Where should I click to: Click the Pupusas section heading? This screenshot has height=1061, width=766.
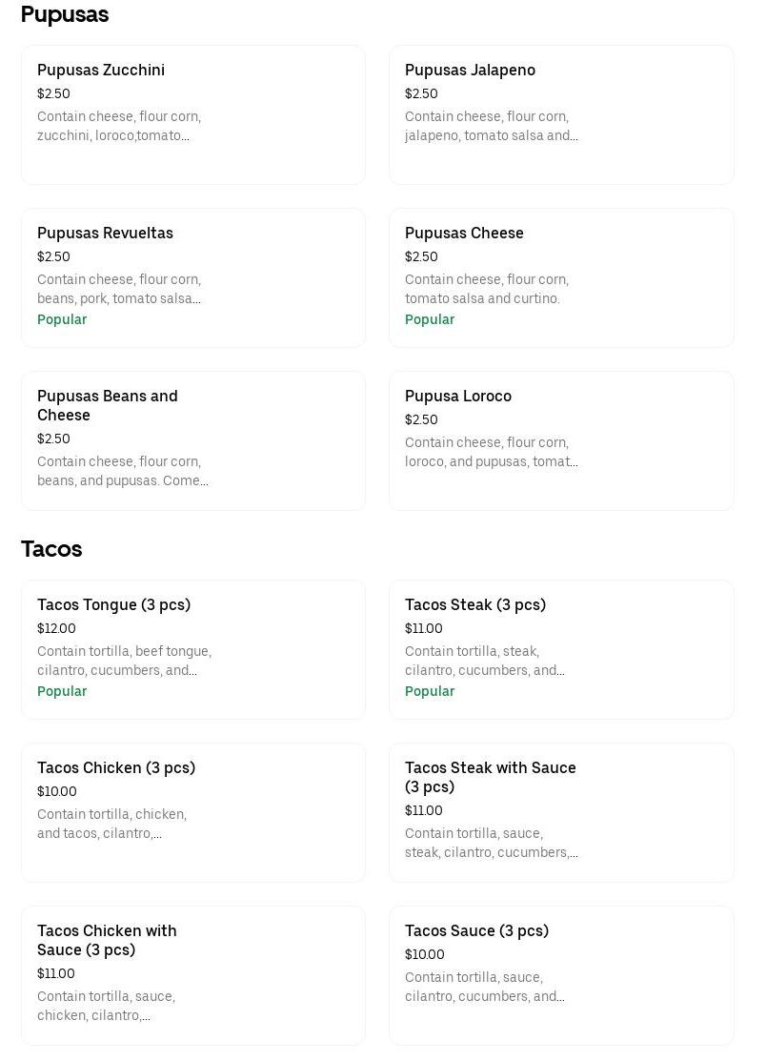coord(65,14)
